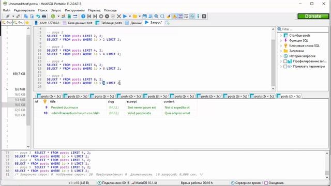
Task: Expand the SQL functions tree node
Action: (281, 40)
